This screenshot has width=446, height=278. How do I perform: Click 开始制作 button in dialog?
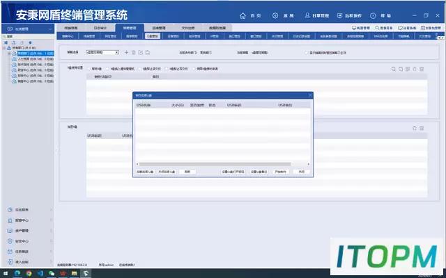pos(281,172)
